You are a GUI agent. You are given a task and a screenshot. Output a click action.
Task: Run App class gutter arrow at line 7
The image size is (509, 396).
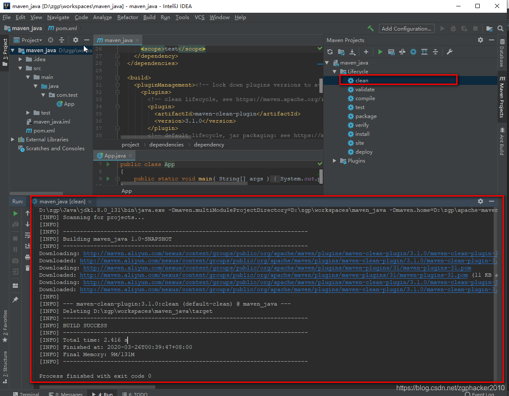tap(108, 164)
